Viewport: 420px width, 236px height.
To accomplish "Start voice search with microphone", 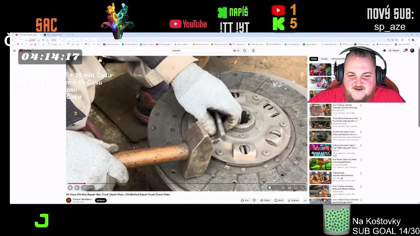I will 253,50.
